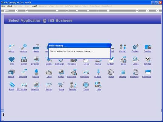Click the Ledger link

(111, 64)
